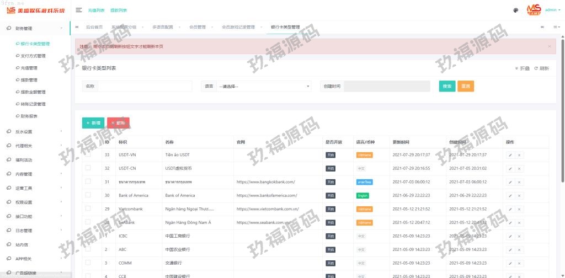Click the refresh icon in the list header

click(x=541, y=68)
